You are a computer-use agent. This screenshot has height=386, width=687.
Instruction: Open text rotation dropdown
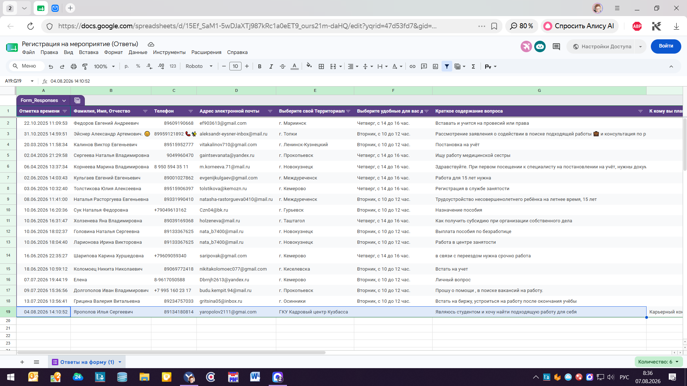tap(397, 66)
